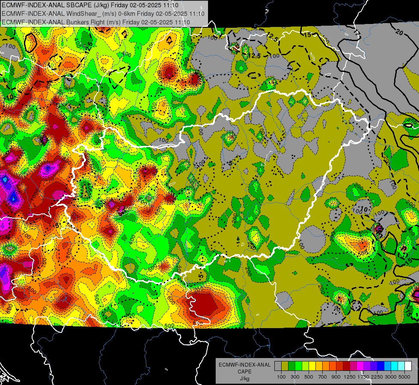Image resolution: width=419 pixels, height=385 pixels.
Task: Pick the yellow-green legend swatch
Action: 306,366
